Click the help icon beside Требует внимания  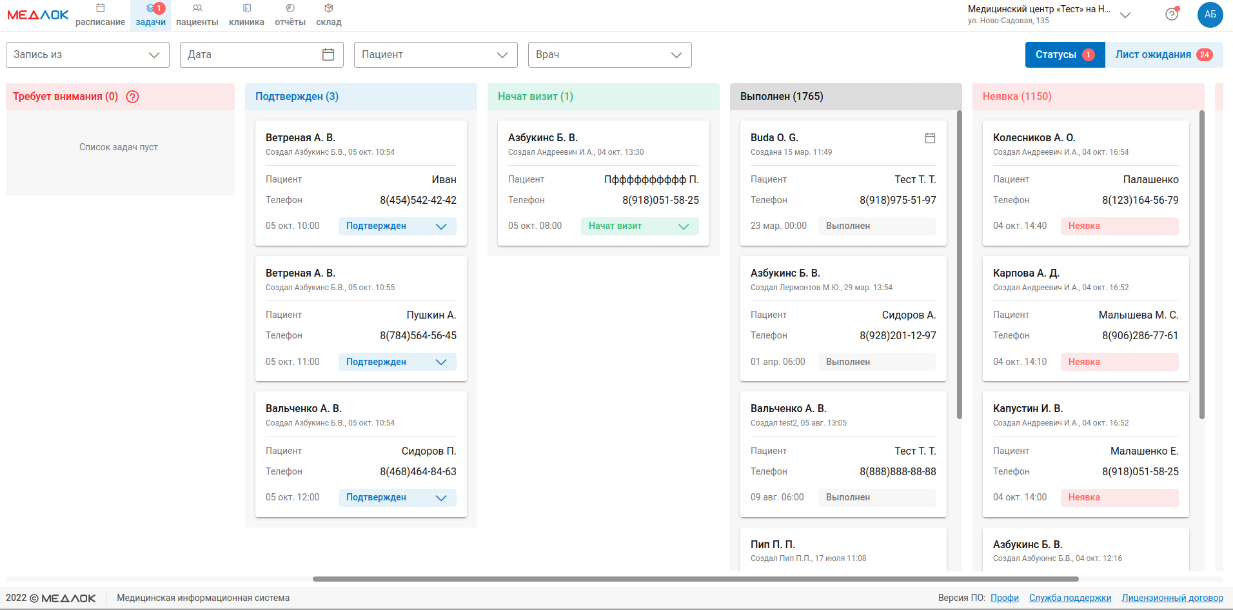133,97
